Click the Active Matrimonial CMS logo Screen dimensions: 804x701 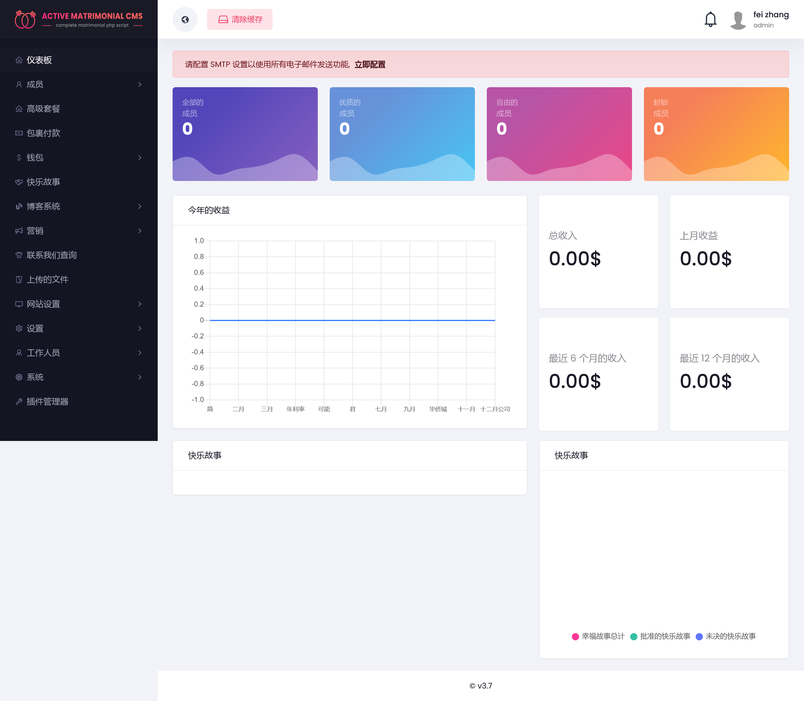[79, 19]
